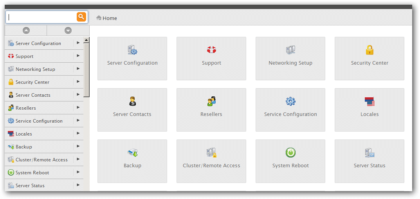420x199 pixels.
Task: Expand Server Configuration arrow in sidebar
Action: [x=78, y=43]
